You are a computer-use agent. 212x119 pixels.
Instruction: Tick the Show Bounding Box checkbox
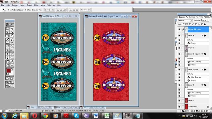coord(26,10)
